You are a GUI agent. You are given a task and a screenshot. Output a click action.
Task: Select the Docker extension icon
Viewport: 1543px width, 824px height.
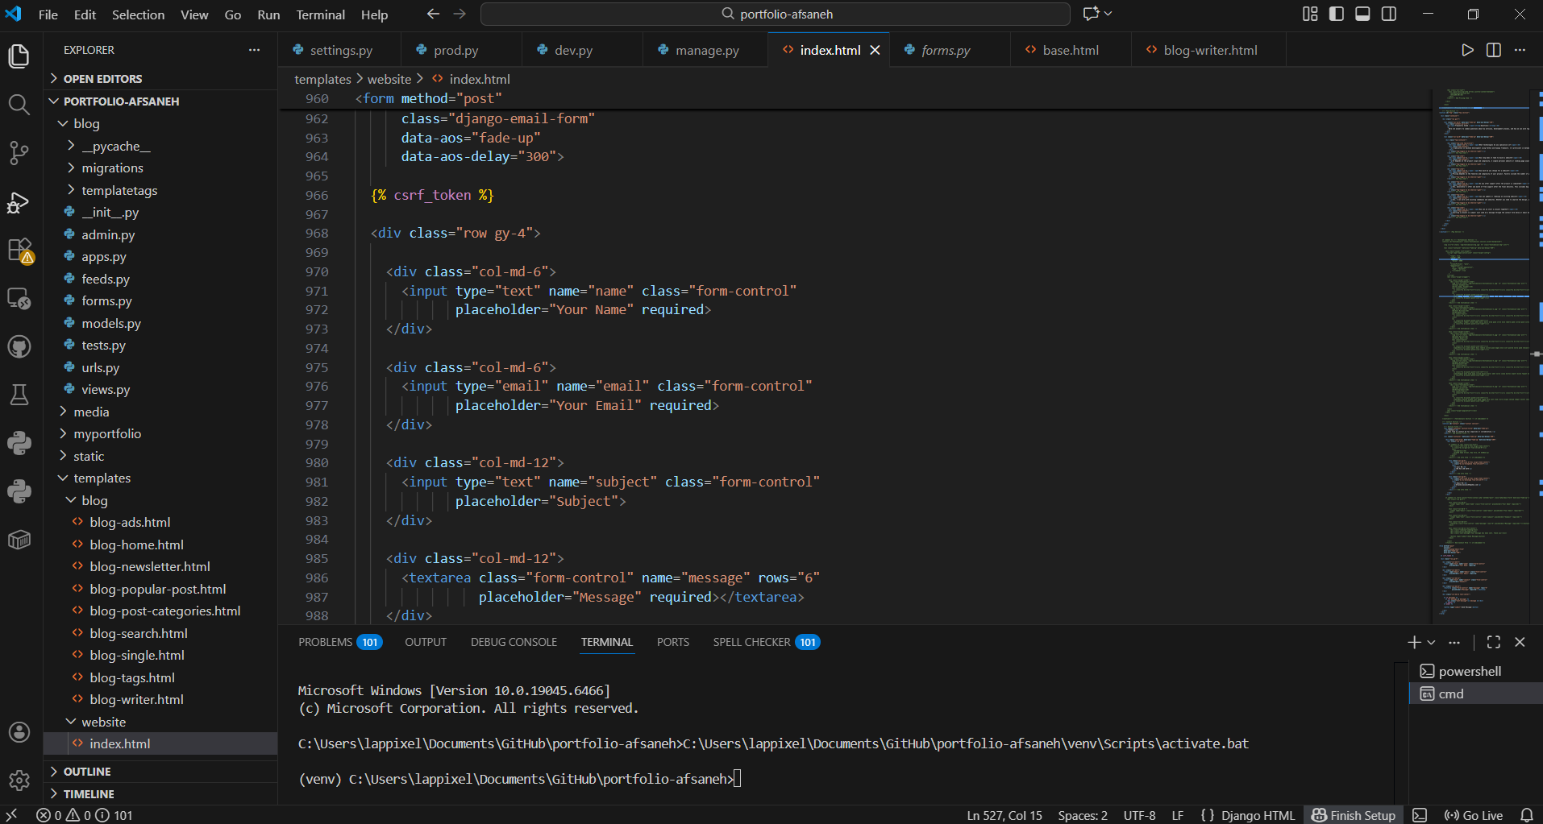(x=19, y=540)
